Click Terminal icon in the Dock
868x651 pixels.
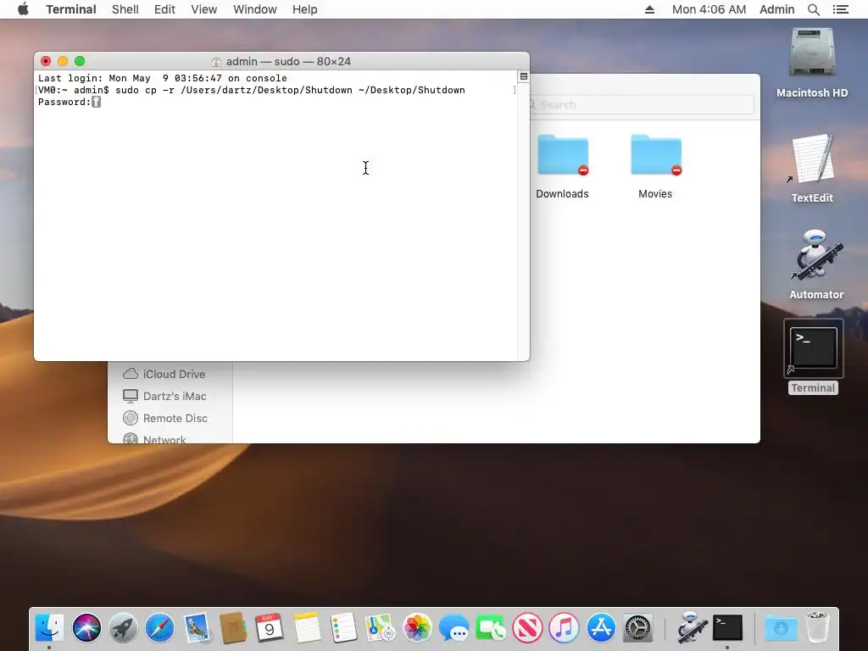pos(727,628)
